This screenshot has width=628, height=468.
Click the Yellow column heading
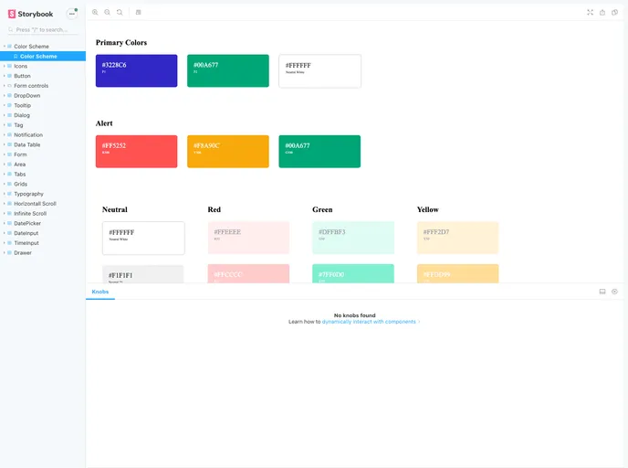pyautogui.click(x=428, y=209)
